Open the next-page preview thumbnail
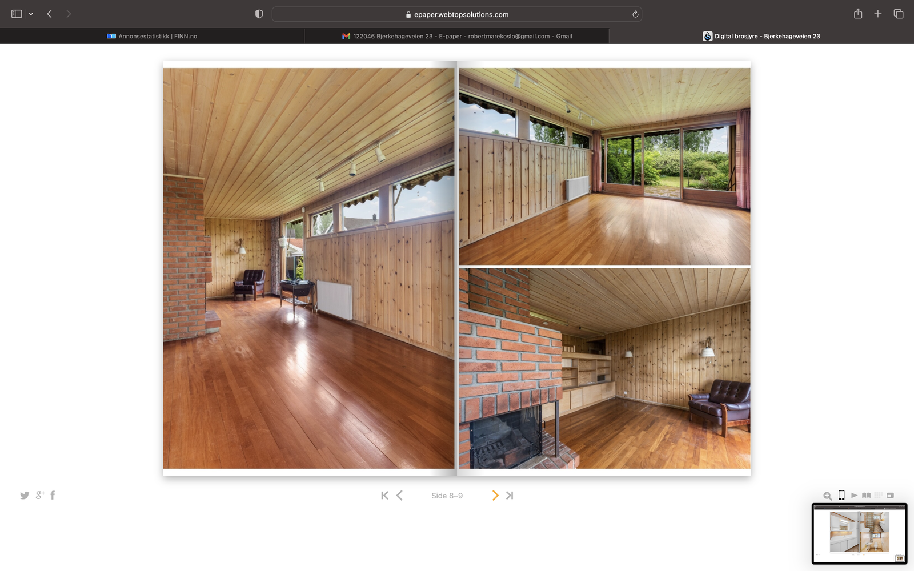This screenshot has width=914, height=571. point(860,534)
